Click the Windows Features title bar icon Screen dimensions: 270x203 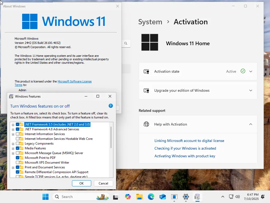pyautogui.click(x=11, y=96)
